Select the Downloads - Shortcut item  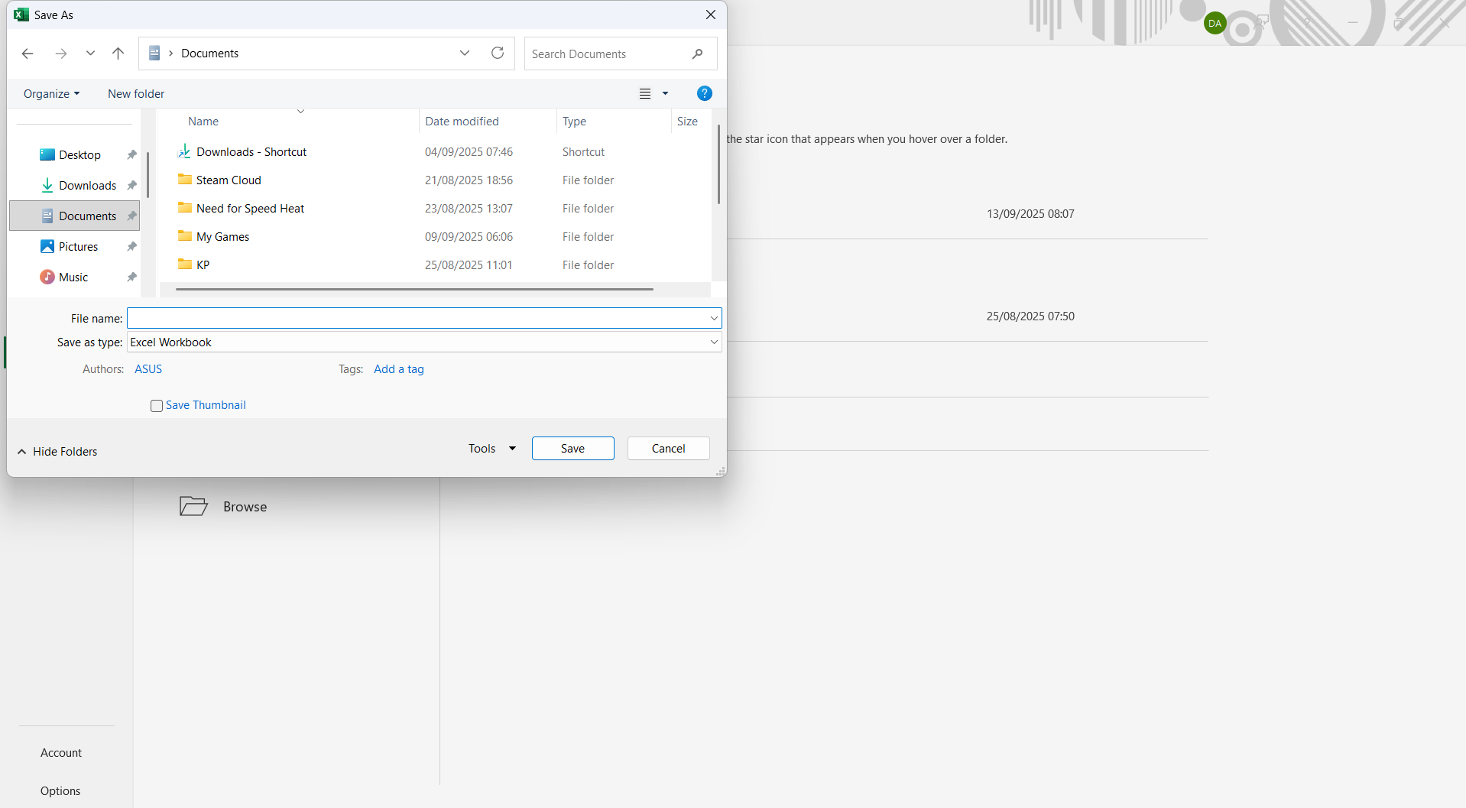pos(251,152)
